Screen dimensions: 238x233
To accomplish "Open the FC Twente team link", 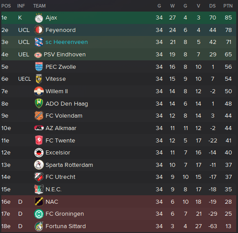I will click(x=60, y=140).
